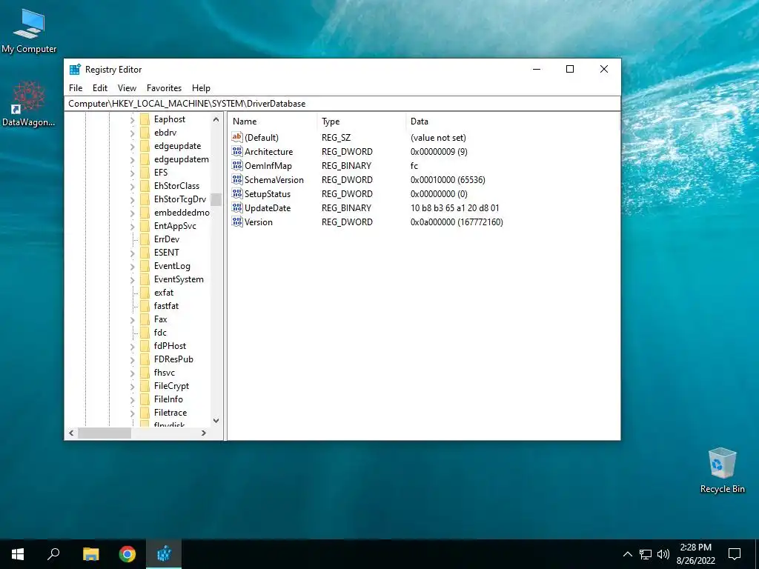Click the tree pane horizontal scrollbar thumb
The height and width of the screenshot is (569, 759).
click(105, 433)
